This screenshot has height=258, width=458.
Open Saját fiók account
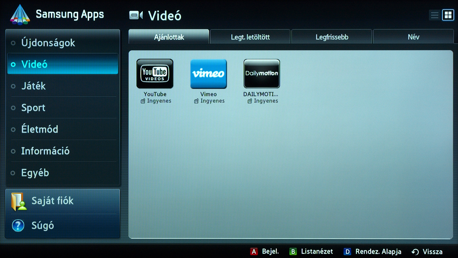(x=63, y=201)
